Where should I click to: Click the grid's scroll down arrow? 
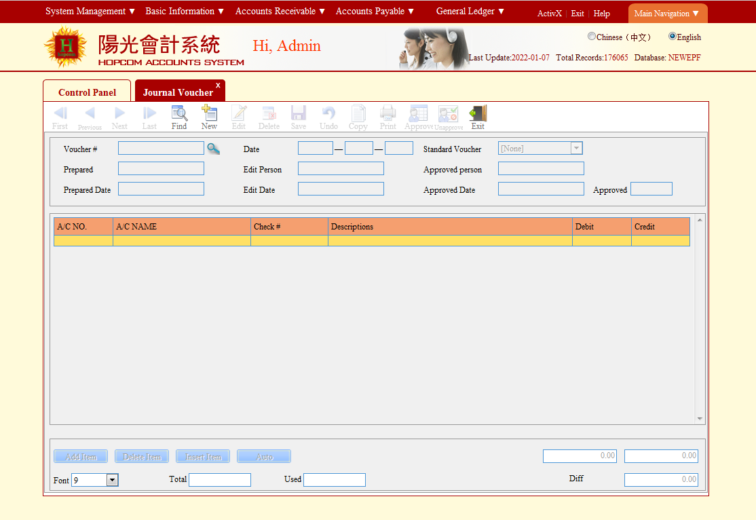point(700,419)
